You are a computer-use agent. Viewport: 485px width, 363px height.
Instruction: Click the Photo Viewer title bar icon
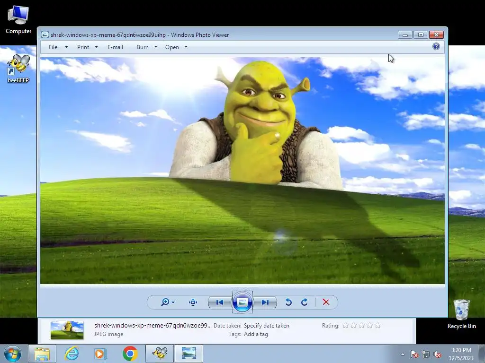pos(45,35)
